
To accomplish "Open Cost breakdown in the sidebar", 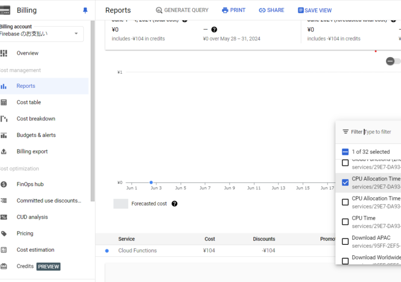I will pos(36,119).
